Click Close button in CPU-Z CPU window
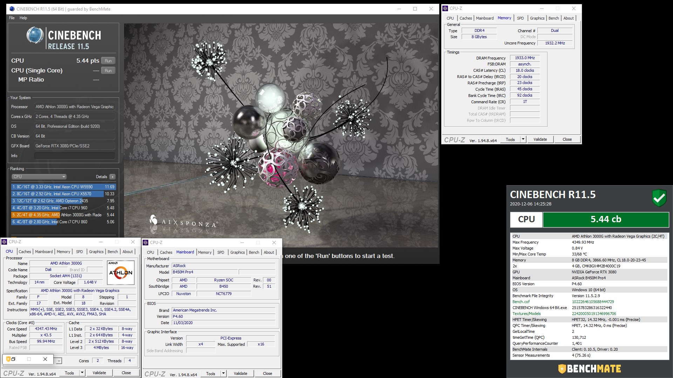This screenshot has width=673, height=378. point(126,373)
